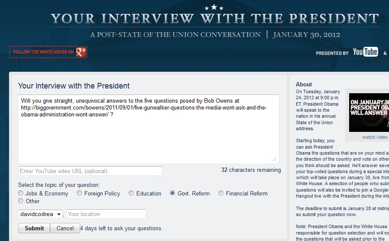Click the Google+ icon on follow banner
Viewport: 389px width, 241px height.
tap(81, 52)
